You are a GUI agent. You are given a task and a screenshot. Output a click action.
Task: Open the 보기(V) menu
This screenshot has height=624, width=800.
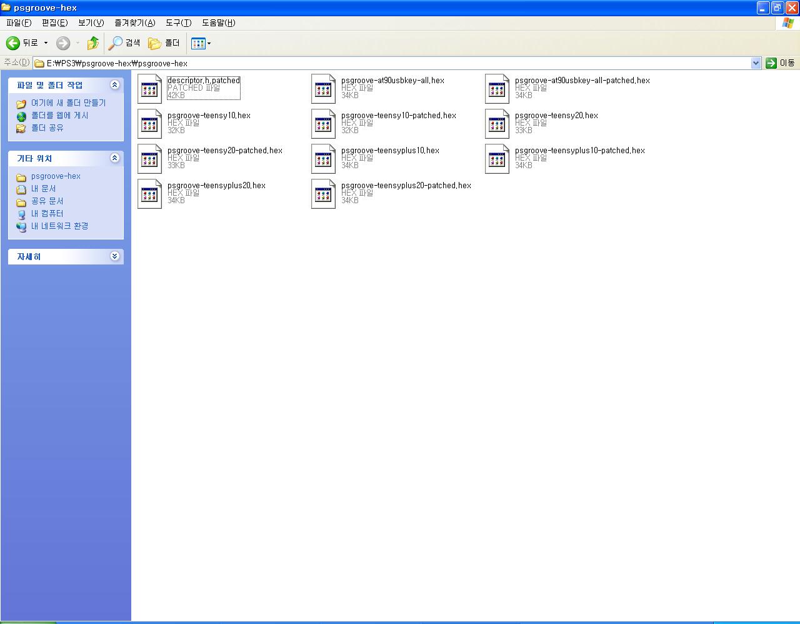coord(91,23)
